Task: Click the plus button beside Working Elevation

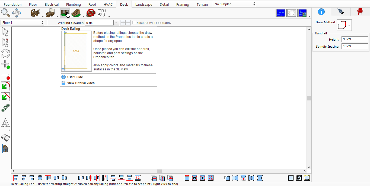Action: pos(123,23)
